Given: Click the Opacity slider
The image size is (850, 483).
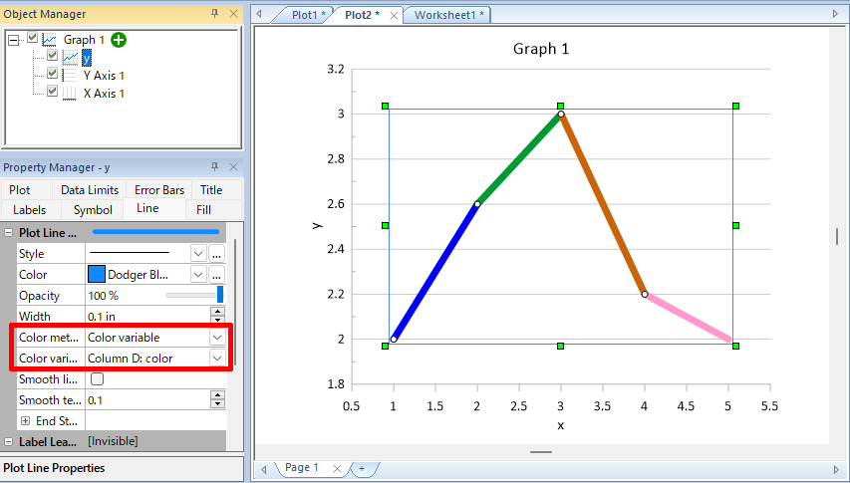Looking at the screenshot, I should click(193, 296).
